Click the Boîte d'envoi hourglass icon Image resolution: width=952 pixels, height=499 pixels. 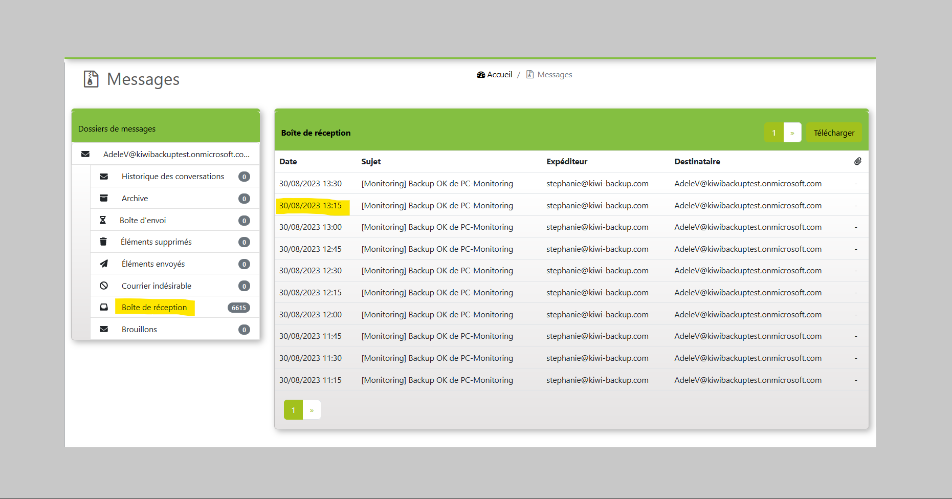102,220
